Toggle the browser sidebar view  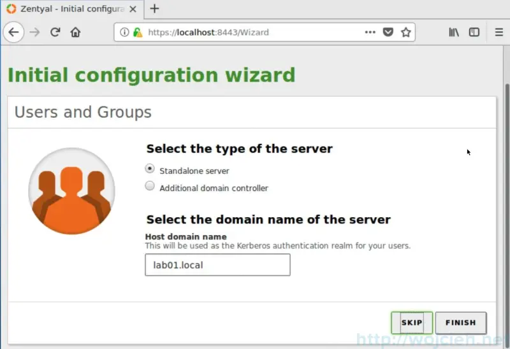pos(474,32)
